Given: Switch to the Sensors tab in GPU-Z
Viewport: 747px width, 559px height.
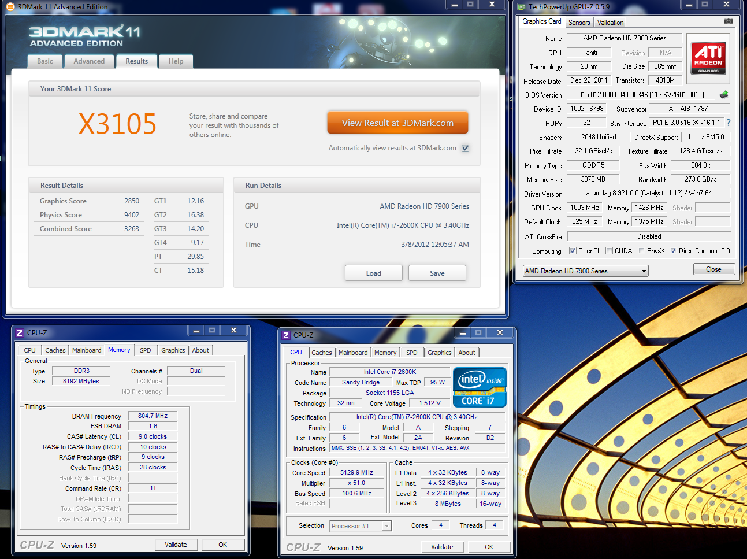Looking at the screenshot, I should pos(579,23).
